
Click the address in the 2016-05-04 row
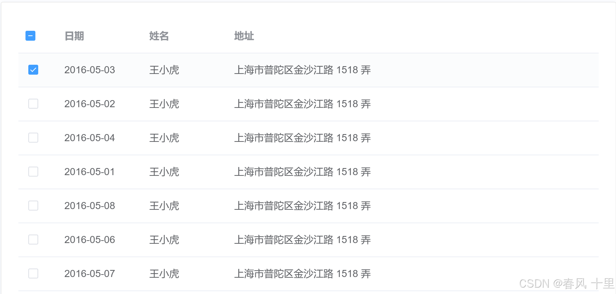click(x=303, y=138)
